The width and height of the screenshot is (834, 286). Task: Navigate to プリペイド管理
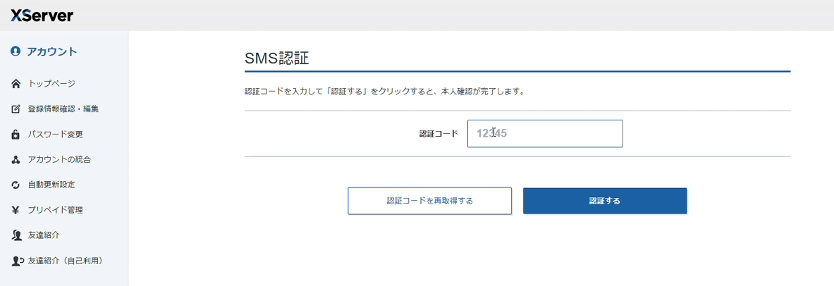56,210
